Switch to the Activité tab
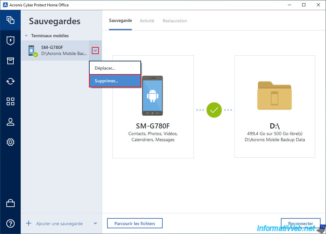Image resolution: width=326 pixels, height=234 pixels. point(147,21)
